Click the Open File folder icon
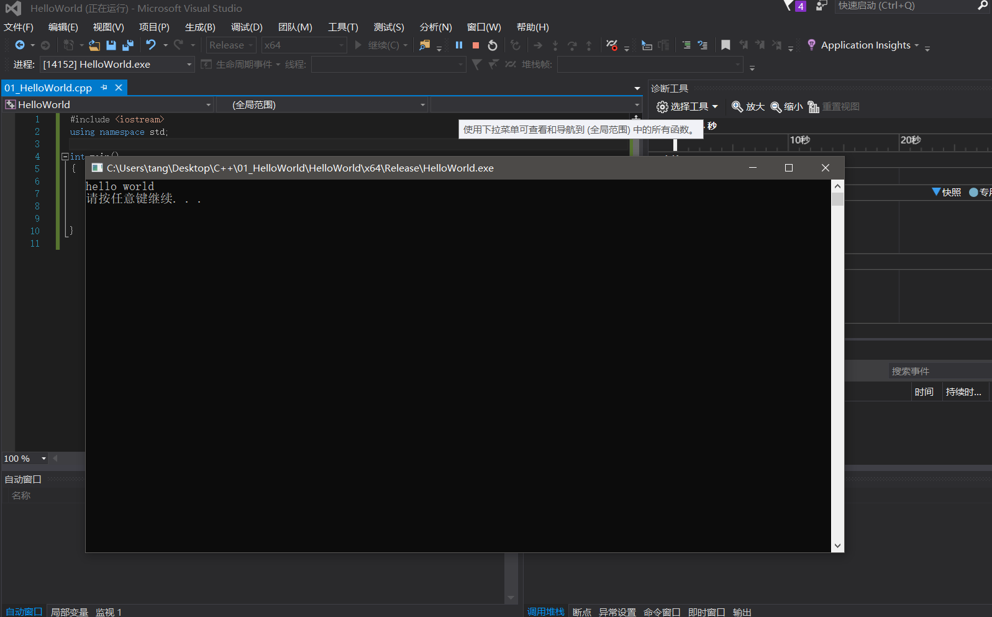The width and height of the screenshot is (992, 617). coord(94,45)
